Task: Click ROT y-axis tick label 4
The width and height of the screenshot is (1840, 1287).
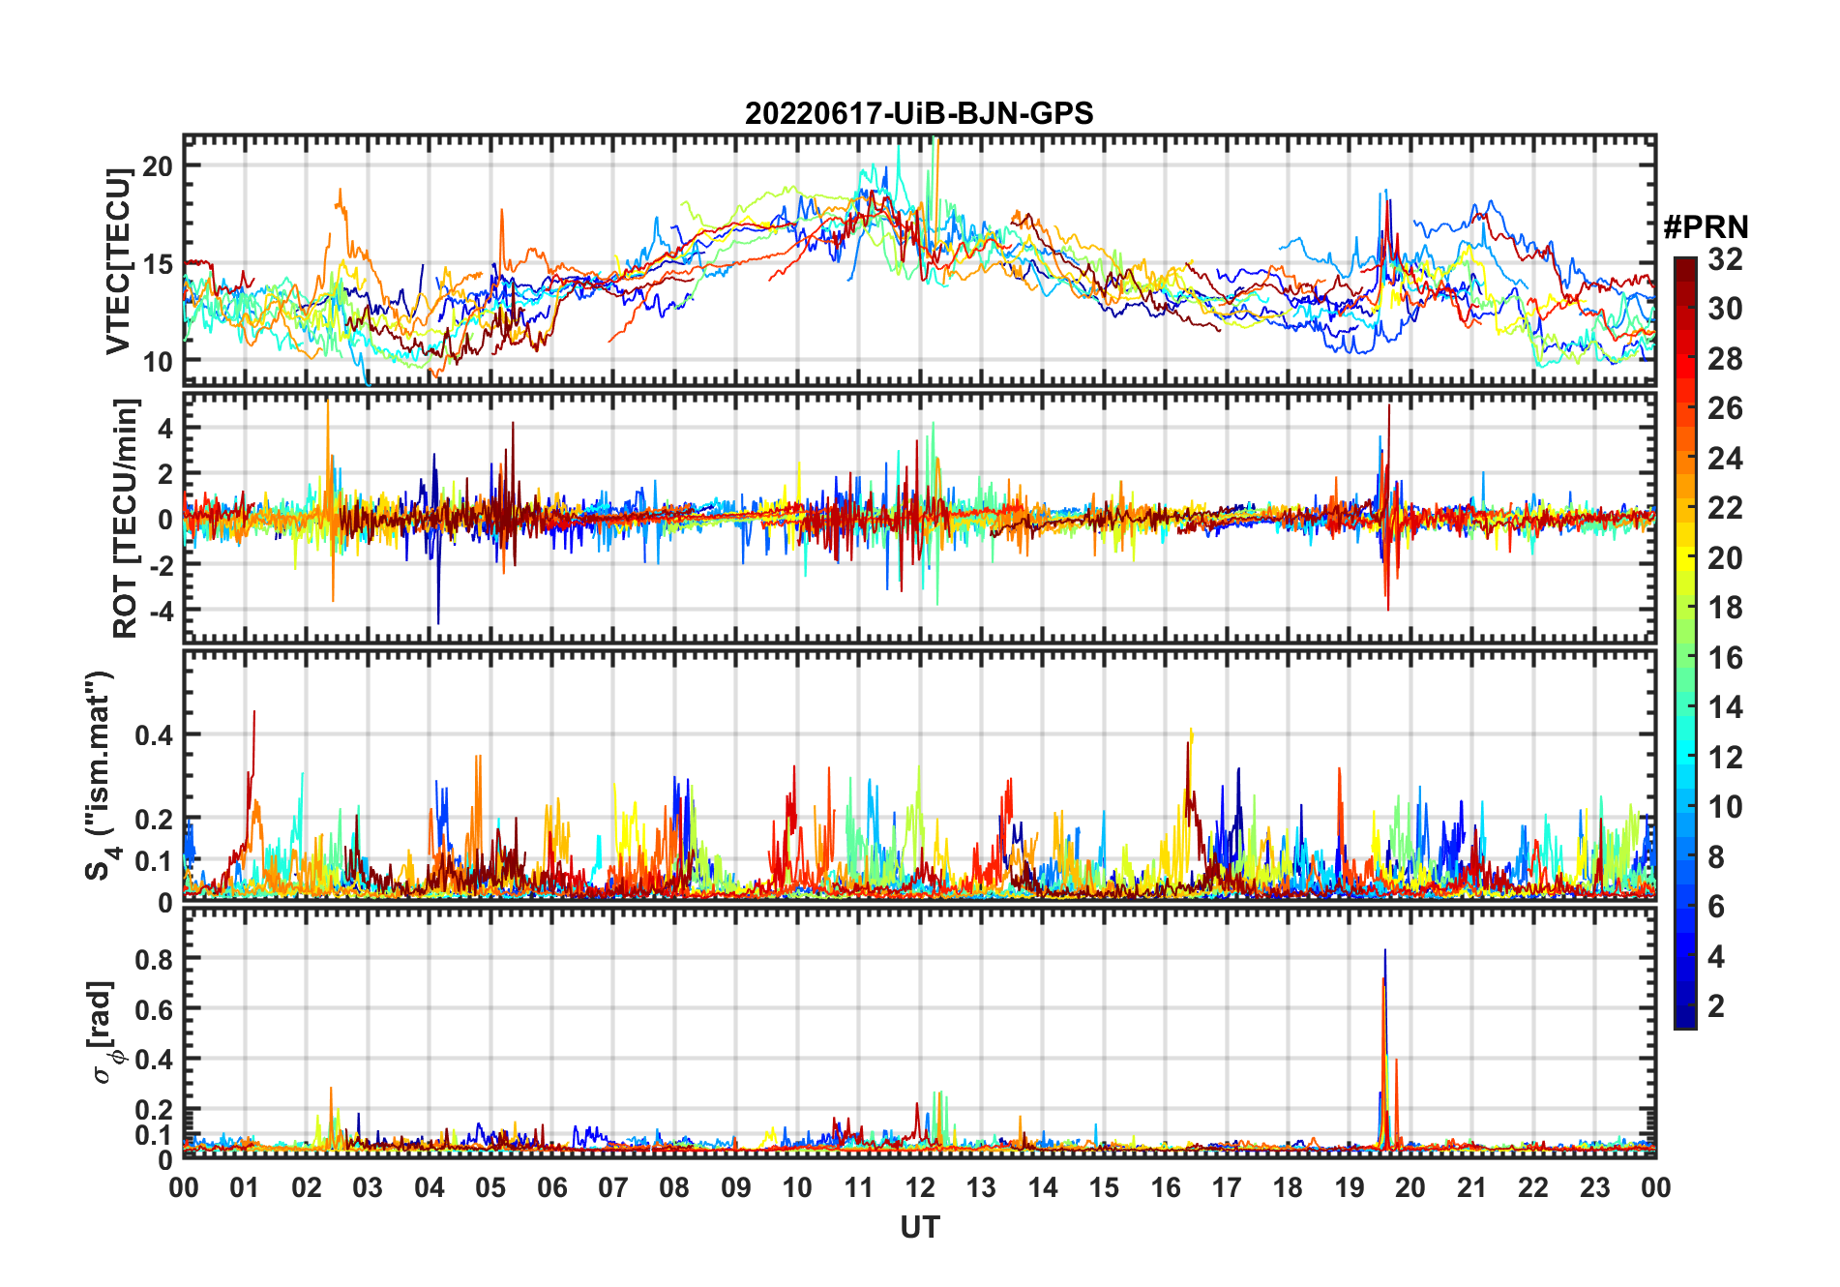Action: 165,428
